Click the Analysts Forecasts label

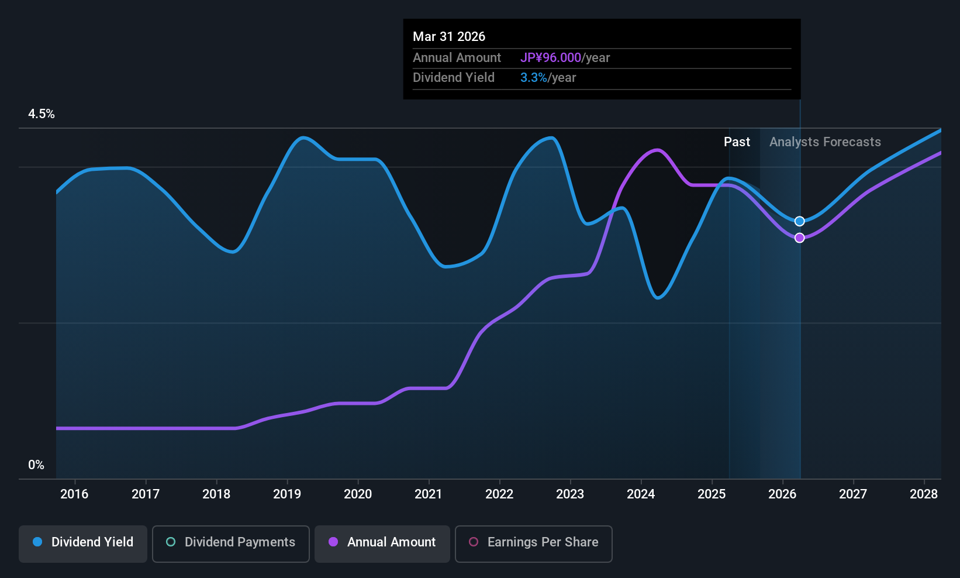click(825, 142)
